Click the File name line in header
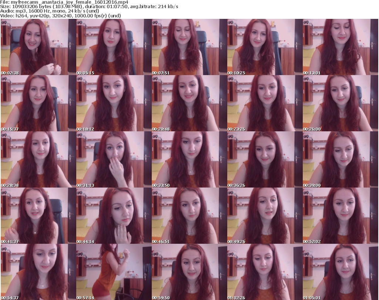The width and height of the screenshot is (379, 300). 64,2
